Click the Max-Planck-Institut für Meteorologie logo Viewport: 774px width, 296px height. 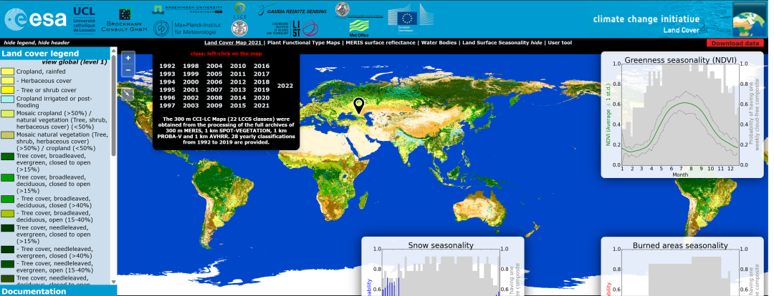click(187, 28)
